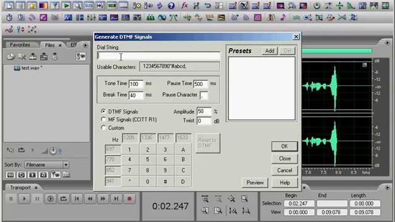
Task: Click the Cancel button in the dialog
Action: [285, 170]
